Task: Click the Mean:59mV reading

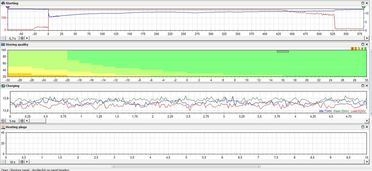Action: click(x=341, y=111)
